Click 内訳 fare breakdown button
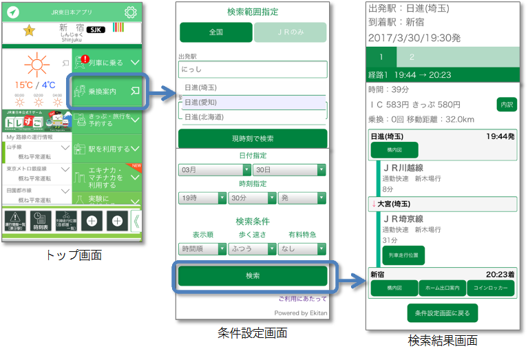 coord(507,105)
